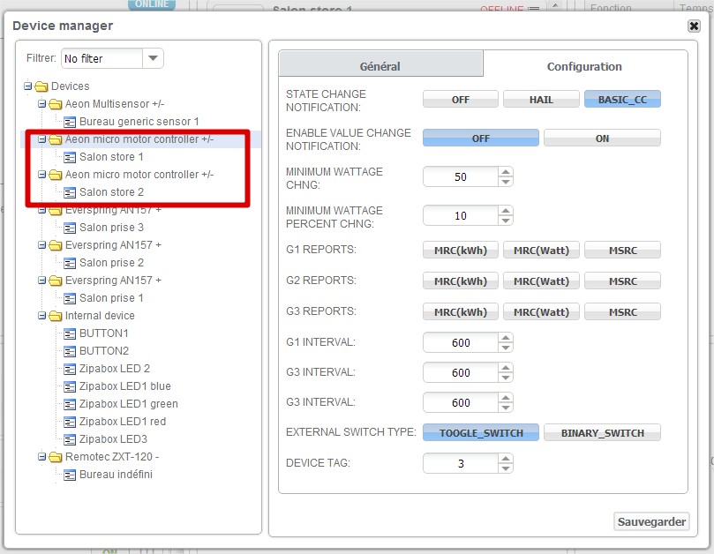The width and height of the screenshot is (714, 554).
Task: Click the Zipabox LED3 device icon
Action: point(71,439)
